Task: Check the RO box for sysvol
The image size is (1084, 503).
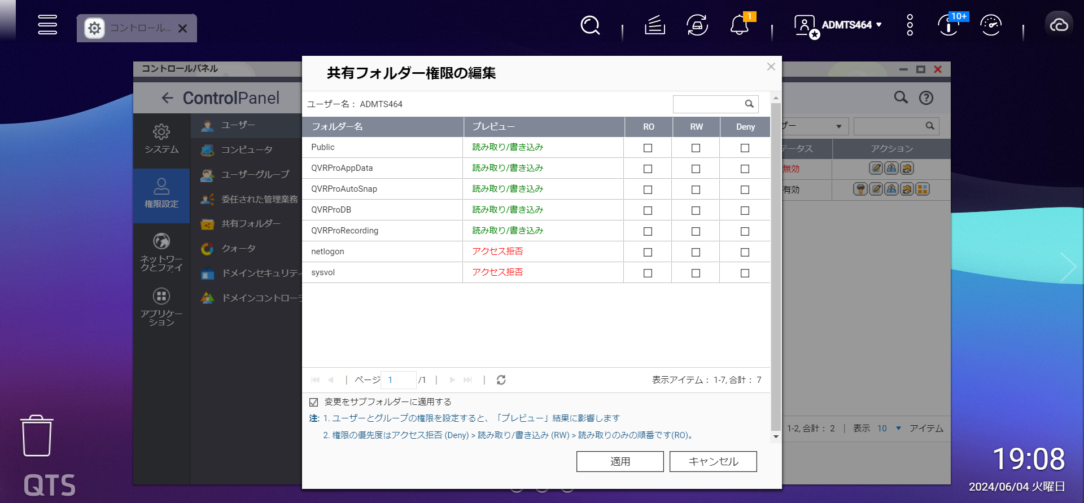Action: point(648,273)
